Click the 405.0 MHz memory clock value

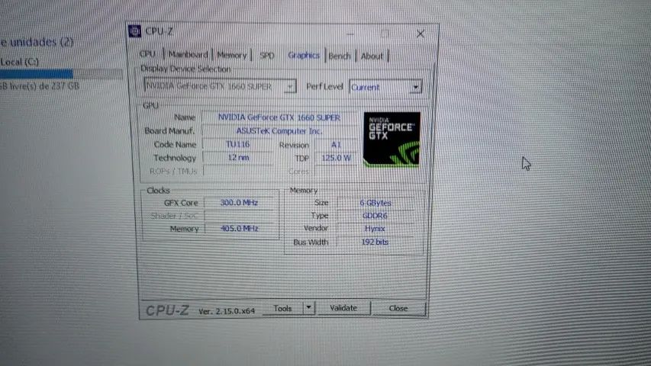tap(240, 228)
